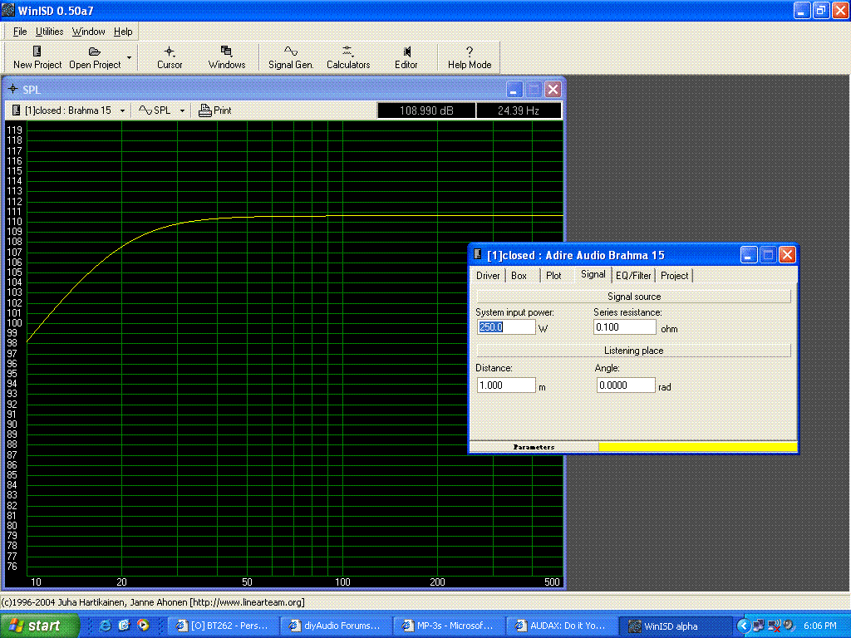Click the WinISD title bar app icon
This screenshot has width=851, height=638.
coord(8,10)
